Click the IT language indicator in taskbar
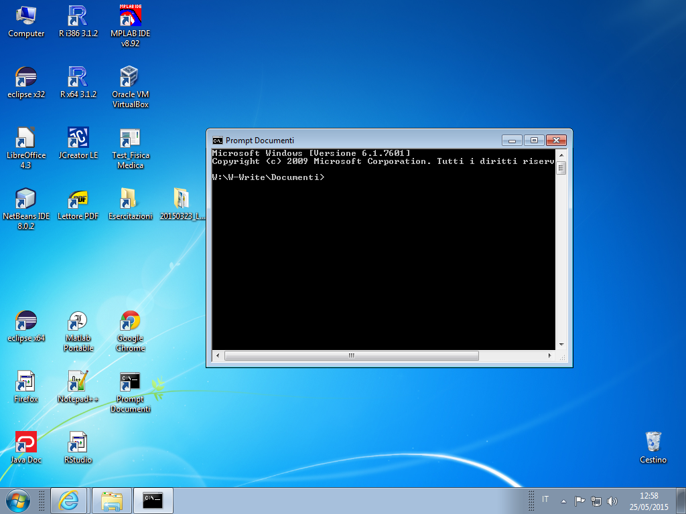Screen dimensions: 686x514 (x=545, y=500)
